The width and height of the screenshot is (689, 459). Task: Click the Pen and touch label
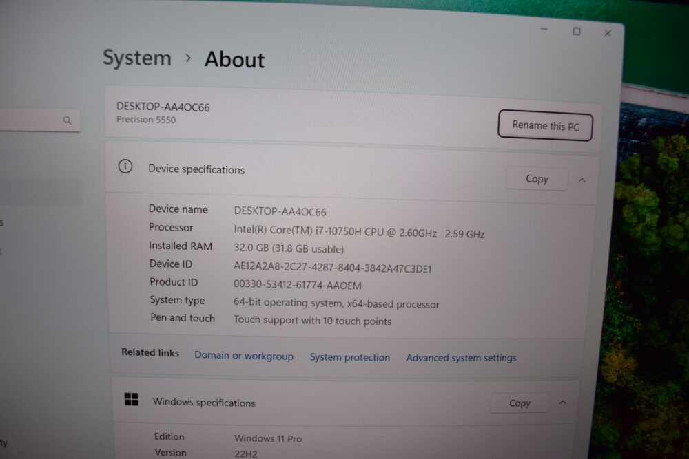point(183,318)
